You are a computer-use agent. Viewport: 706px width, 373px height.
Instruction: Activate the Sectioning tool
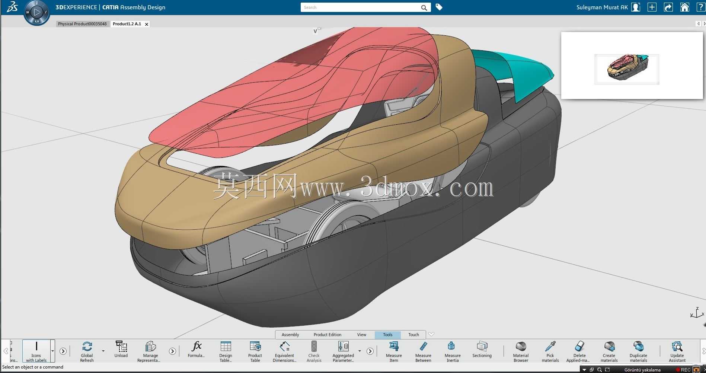point(482,349)
